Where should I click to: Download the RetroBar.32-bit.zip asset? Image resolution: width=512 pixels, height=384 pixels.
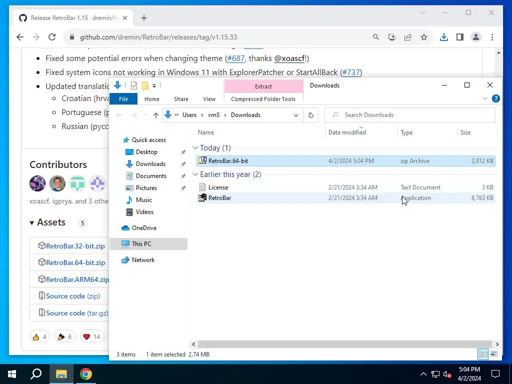[x=75, y=246]
